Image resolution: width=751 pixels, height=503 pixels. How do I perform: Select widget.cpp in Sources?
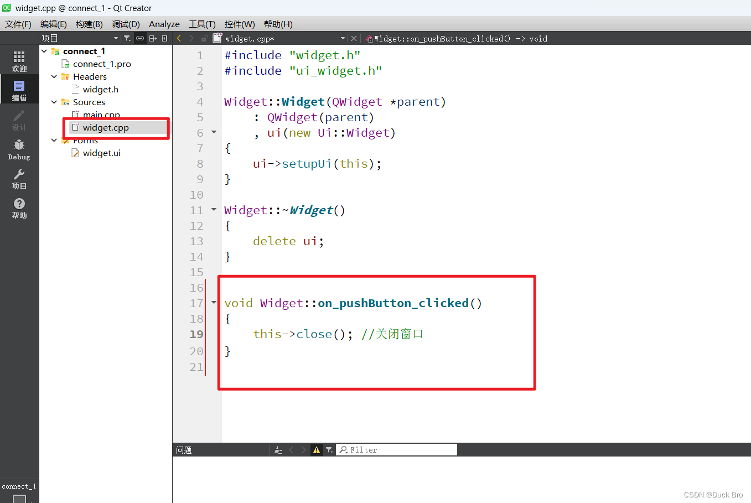(x=106, y=127)
